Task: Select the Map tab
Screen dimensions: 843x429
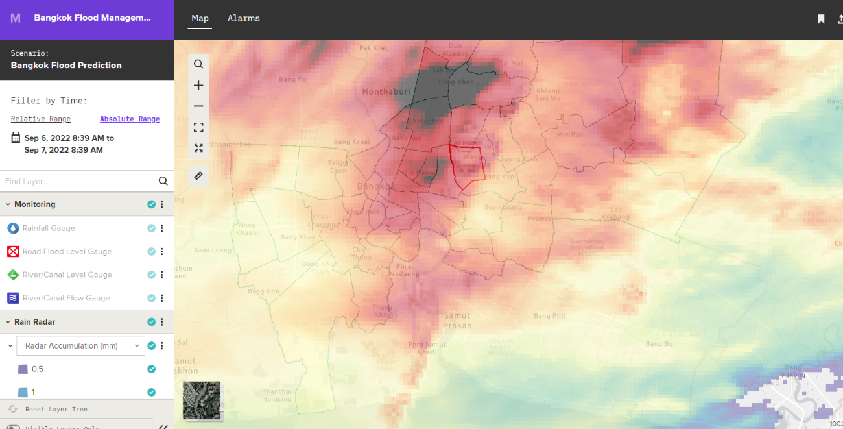Action: click(x=200, y=18)
